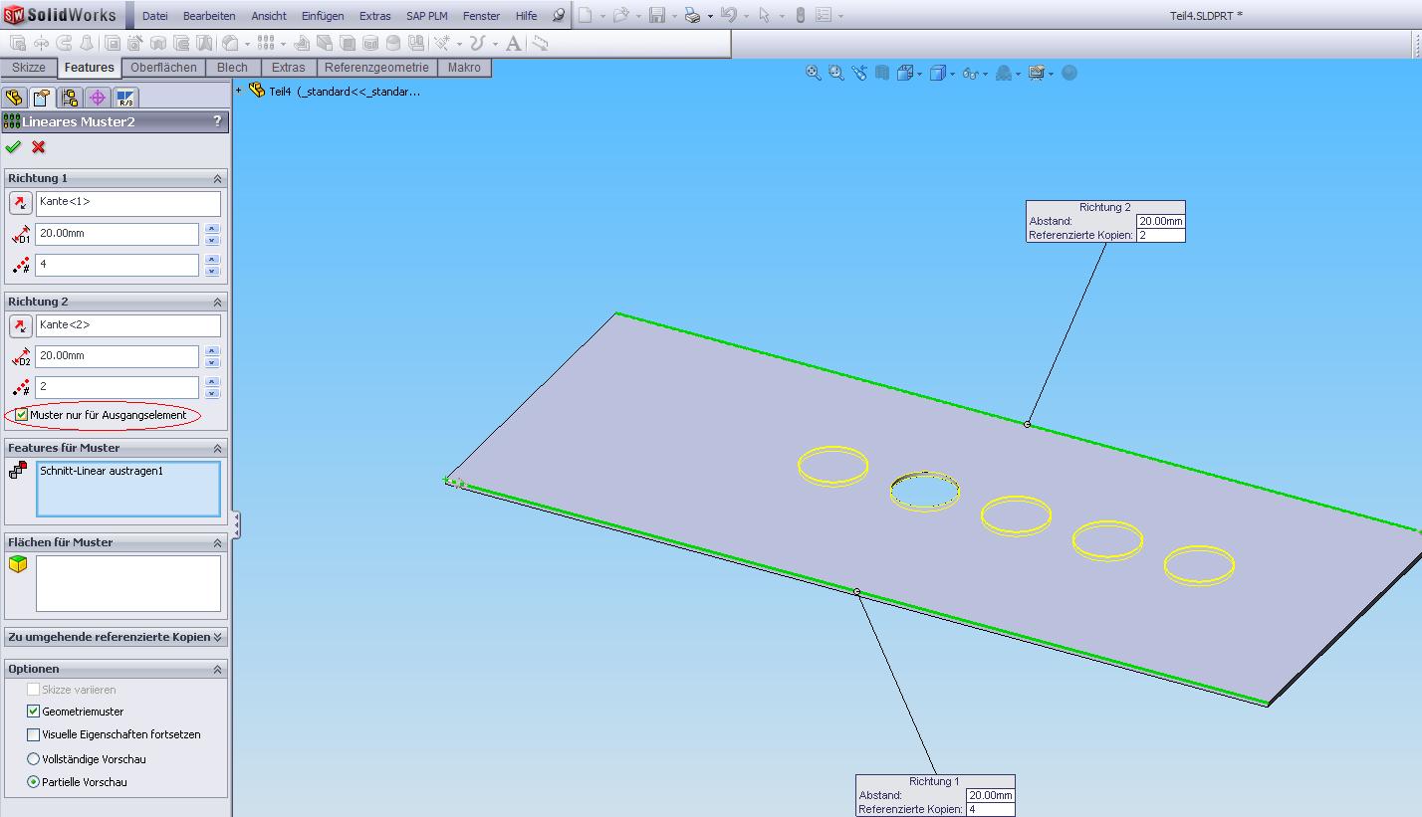The image size is (1422, 817).
Task: Switch to the Skizze tab
Action: (29, 68)
